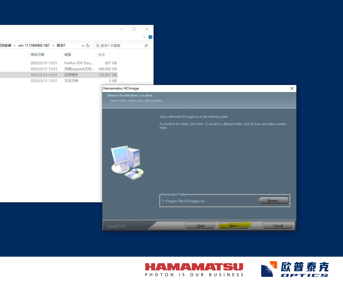Expand the Explorer ribbon chevron

pyautogui.click(x=144, y=37)
